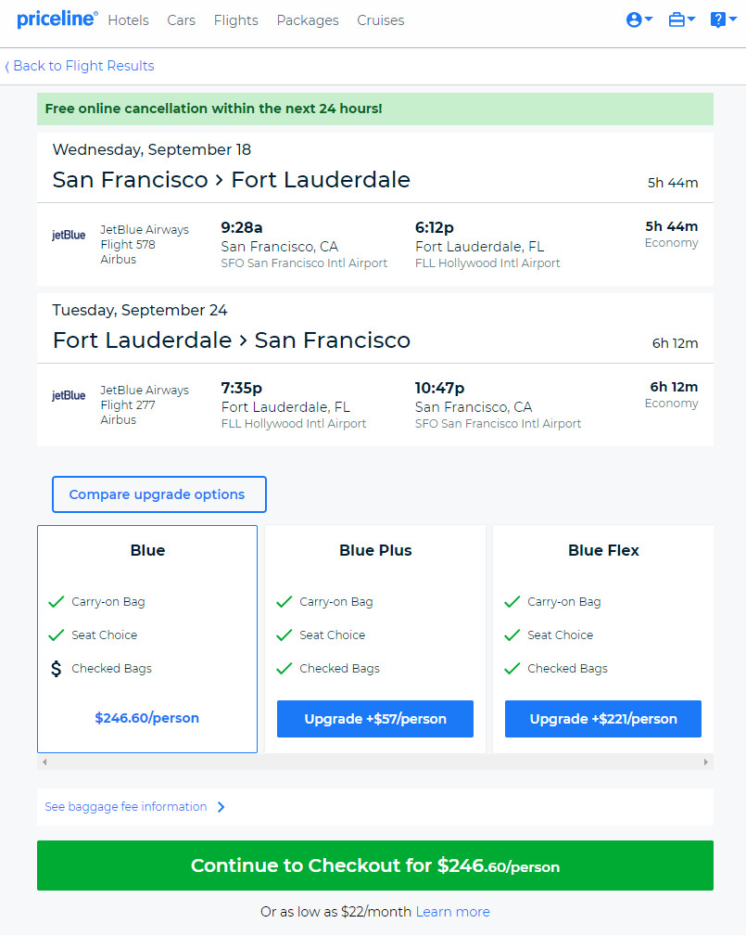Click the JetBlue logo for Flight 277
746x936 pixels.
click(69, 396)
